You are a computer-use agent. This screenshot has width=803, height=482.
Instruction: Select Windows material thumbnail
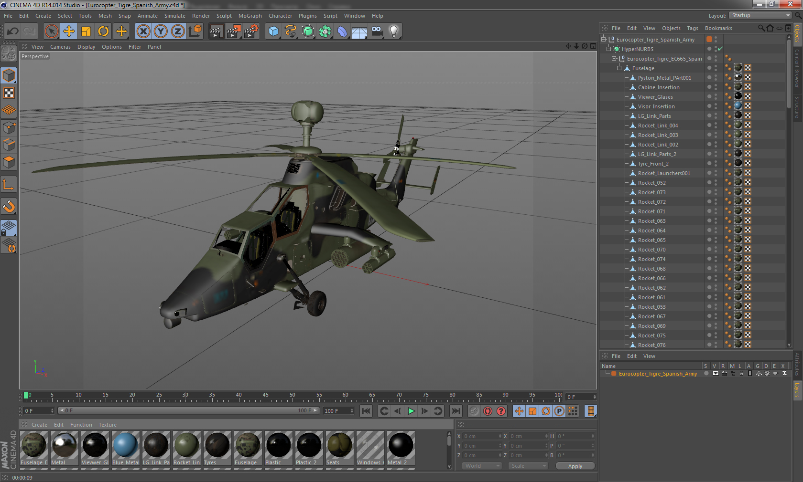tap(370, 448)
